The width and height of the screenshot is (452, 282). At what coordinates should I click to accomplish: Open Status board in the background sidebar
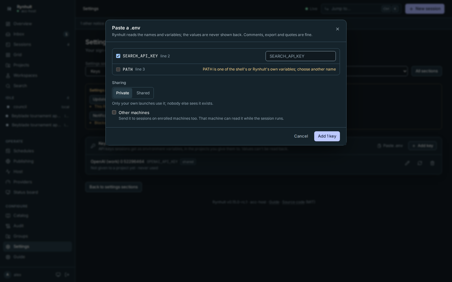[x=38, y=192]
